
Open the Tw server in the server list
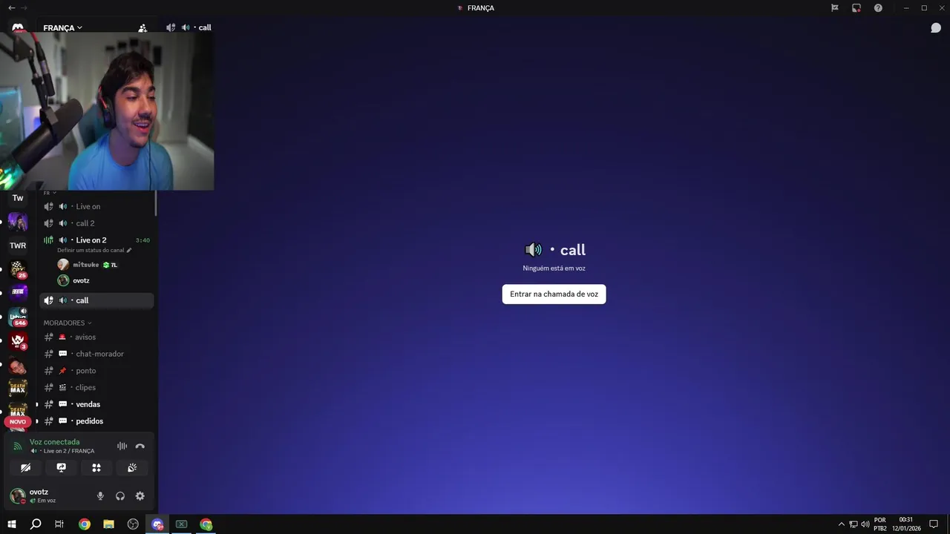(18, 198)
